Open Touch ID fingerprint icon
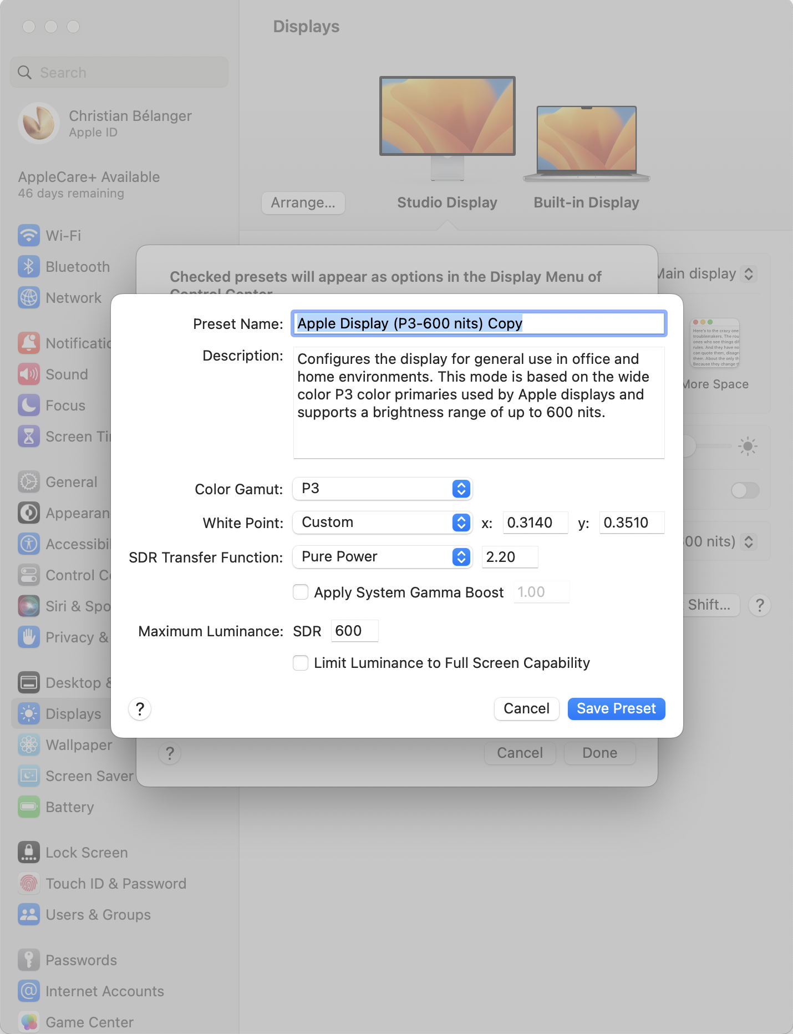793x1034 pixels. coord(29,884)
